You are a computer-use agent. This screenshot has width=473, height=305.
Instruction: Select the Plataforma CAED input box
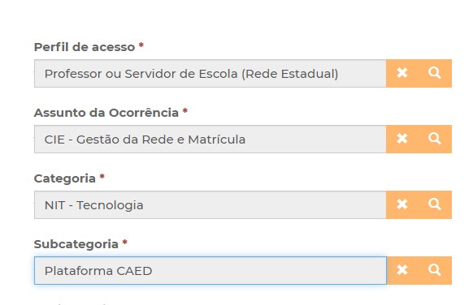(x=210, y=270)
